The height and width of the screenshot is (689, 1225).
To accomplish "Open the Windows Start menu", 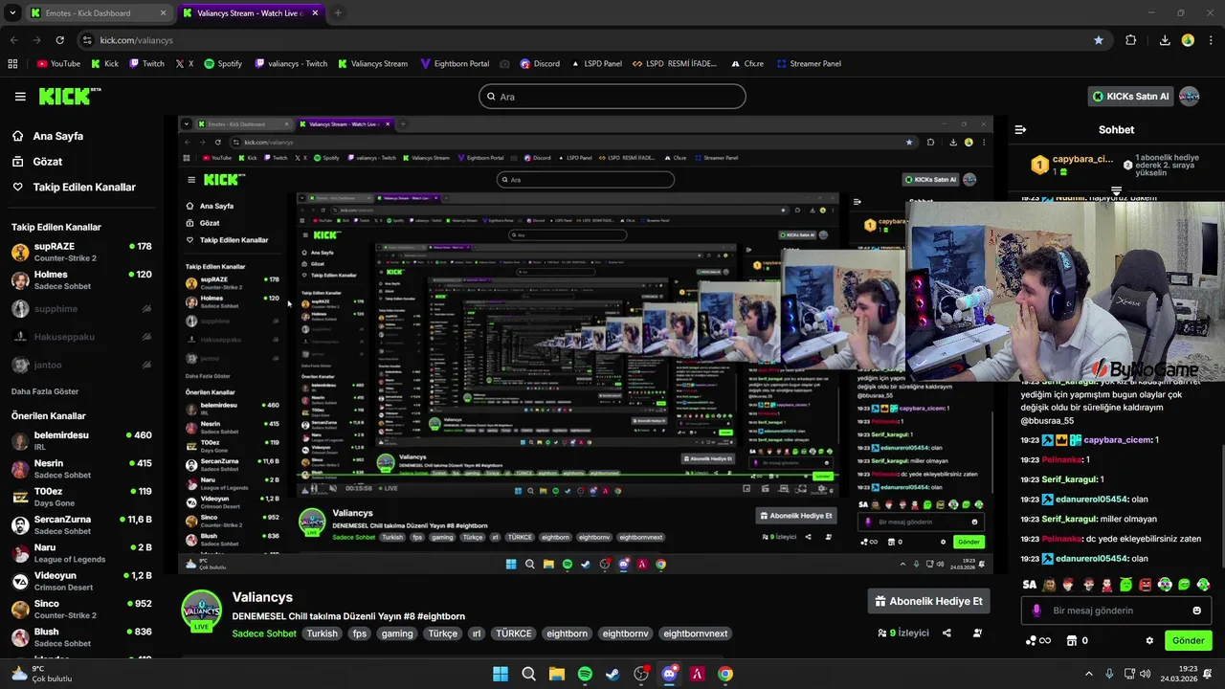I will tap(501, 674).
